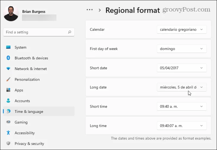Click the Gaming controller icon

point(8,122)
